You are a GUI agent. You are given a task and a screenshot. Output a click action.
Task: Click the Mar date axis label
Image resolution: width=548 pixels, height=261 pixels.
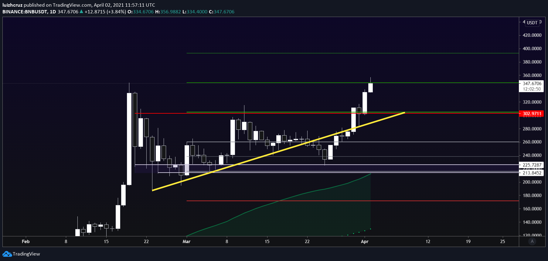pyautogui.click(x=186, y=242)
